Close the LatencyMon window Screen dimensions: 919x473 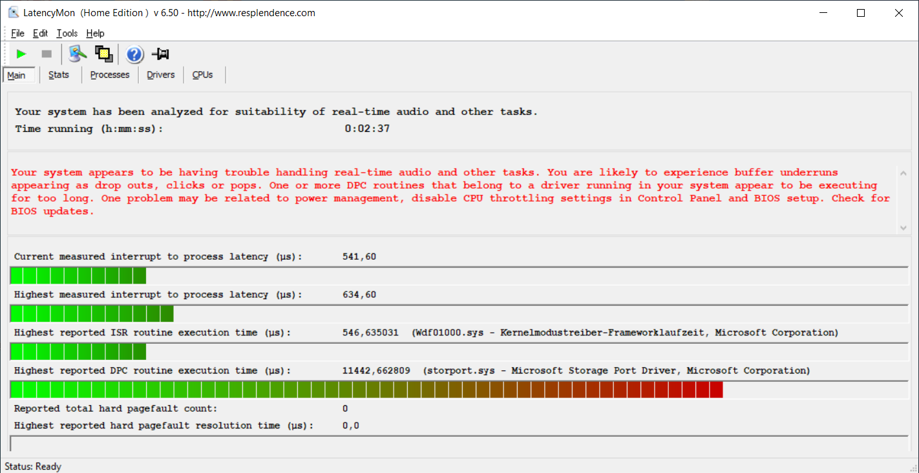899,13
